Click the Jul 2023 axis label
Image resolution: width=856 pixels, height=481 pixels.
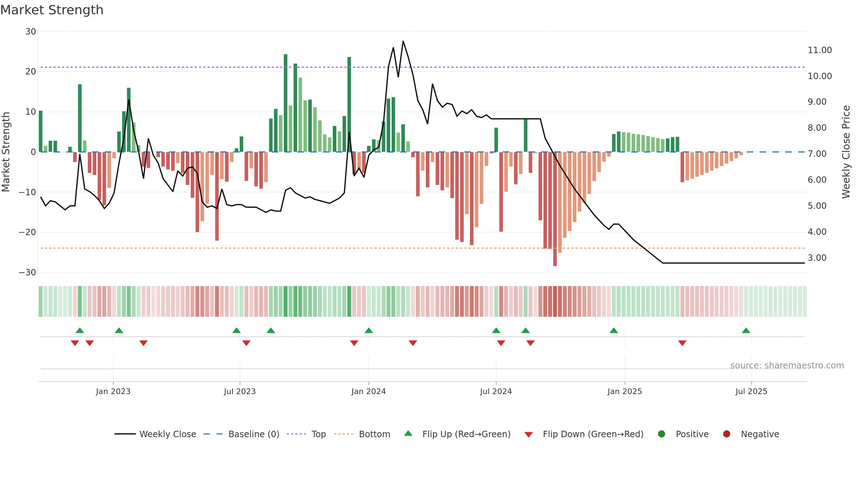[x=240, y=391]
